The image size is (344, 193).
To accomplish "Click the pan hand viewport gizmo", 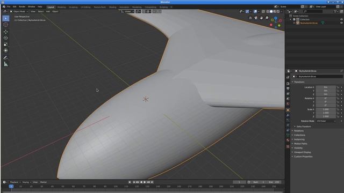I will [x=261, y=18].
